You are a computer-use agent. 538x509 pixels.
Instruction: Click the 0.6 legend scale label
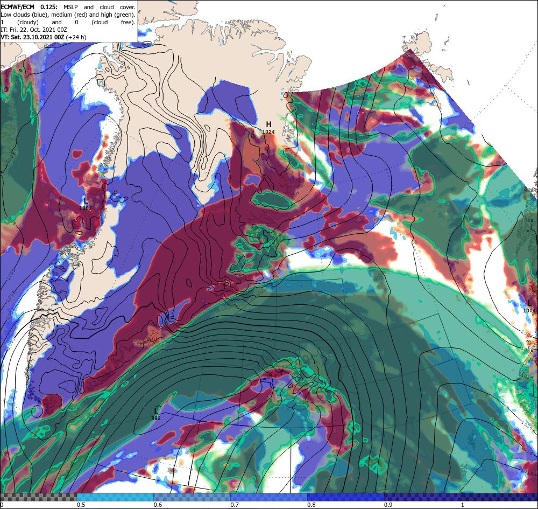158,505
